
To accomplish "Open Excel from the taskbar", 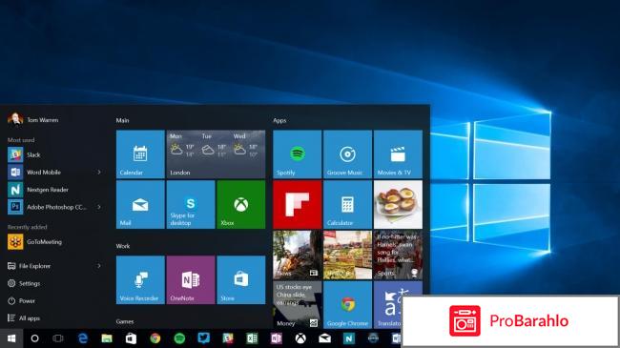I will 252,338.
